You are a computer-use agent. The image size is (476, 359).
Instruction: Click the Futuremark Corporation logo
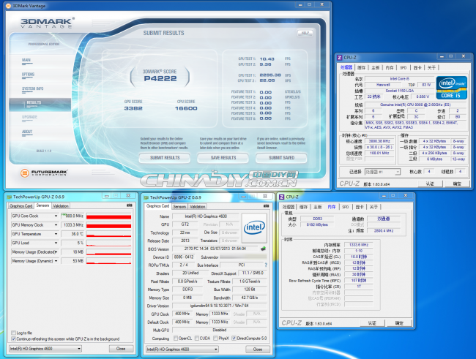44,173
